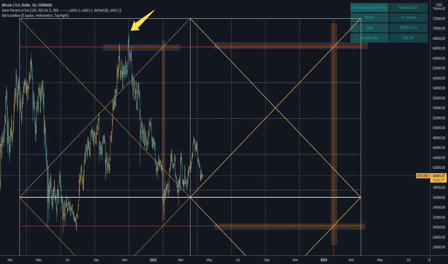Viewport: 448px width, 264px height.
Task: Click the Mar label right after 2023
Action: [x=351, y=260]
